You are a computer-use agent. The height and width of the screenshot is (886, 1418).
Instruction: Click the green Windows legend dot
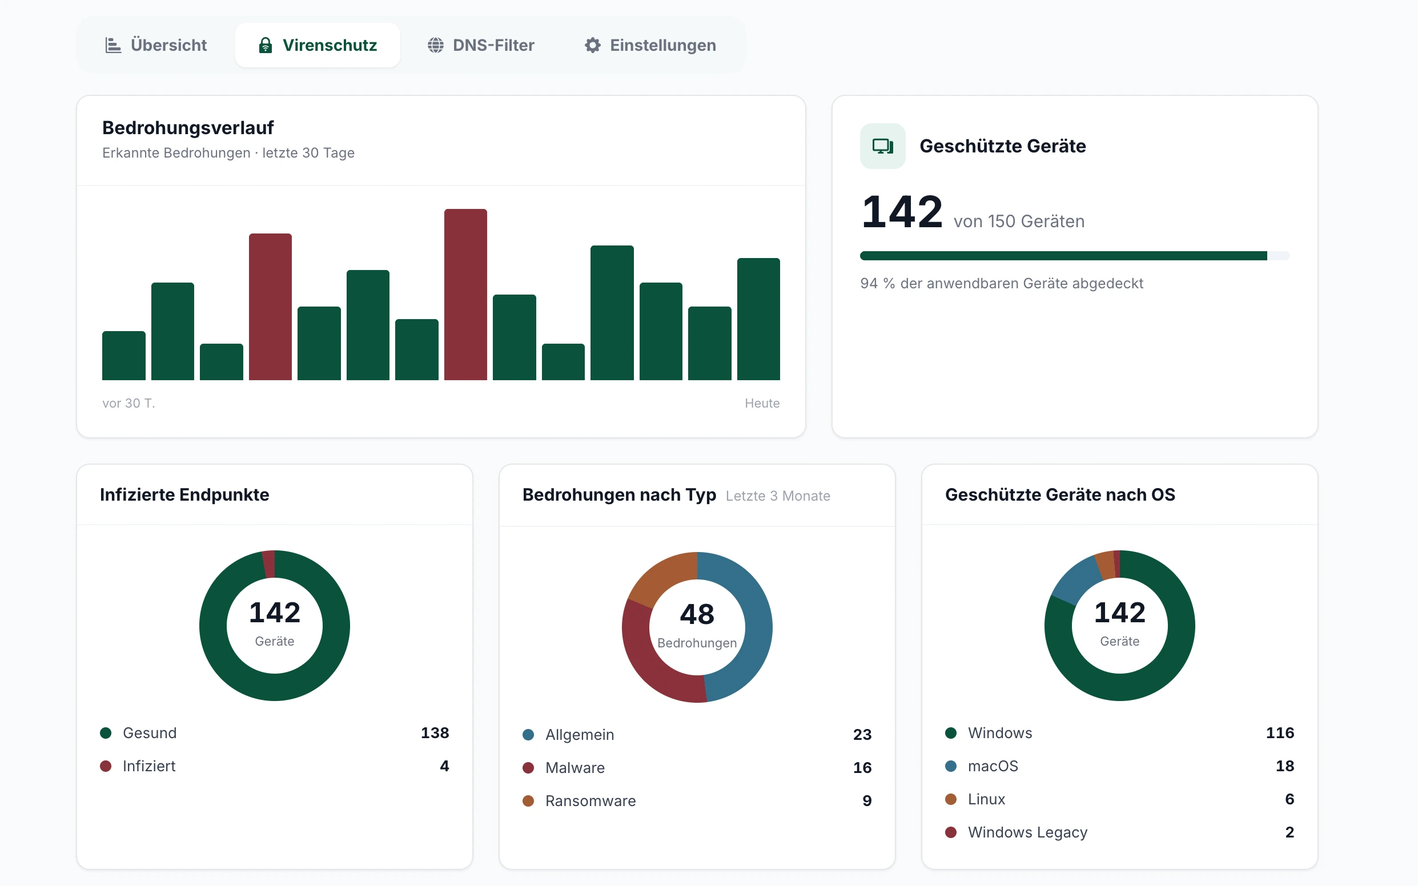[951, 733]
